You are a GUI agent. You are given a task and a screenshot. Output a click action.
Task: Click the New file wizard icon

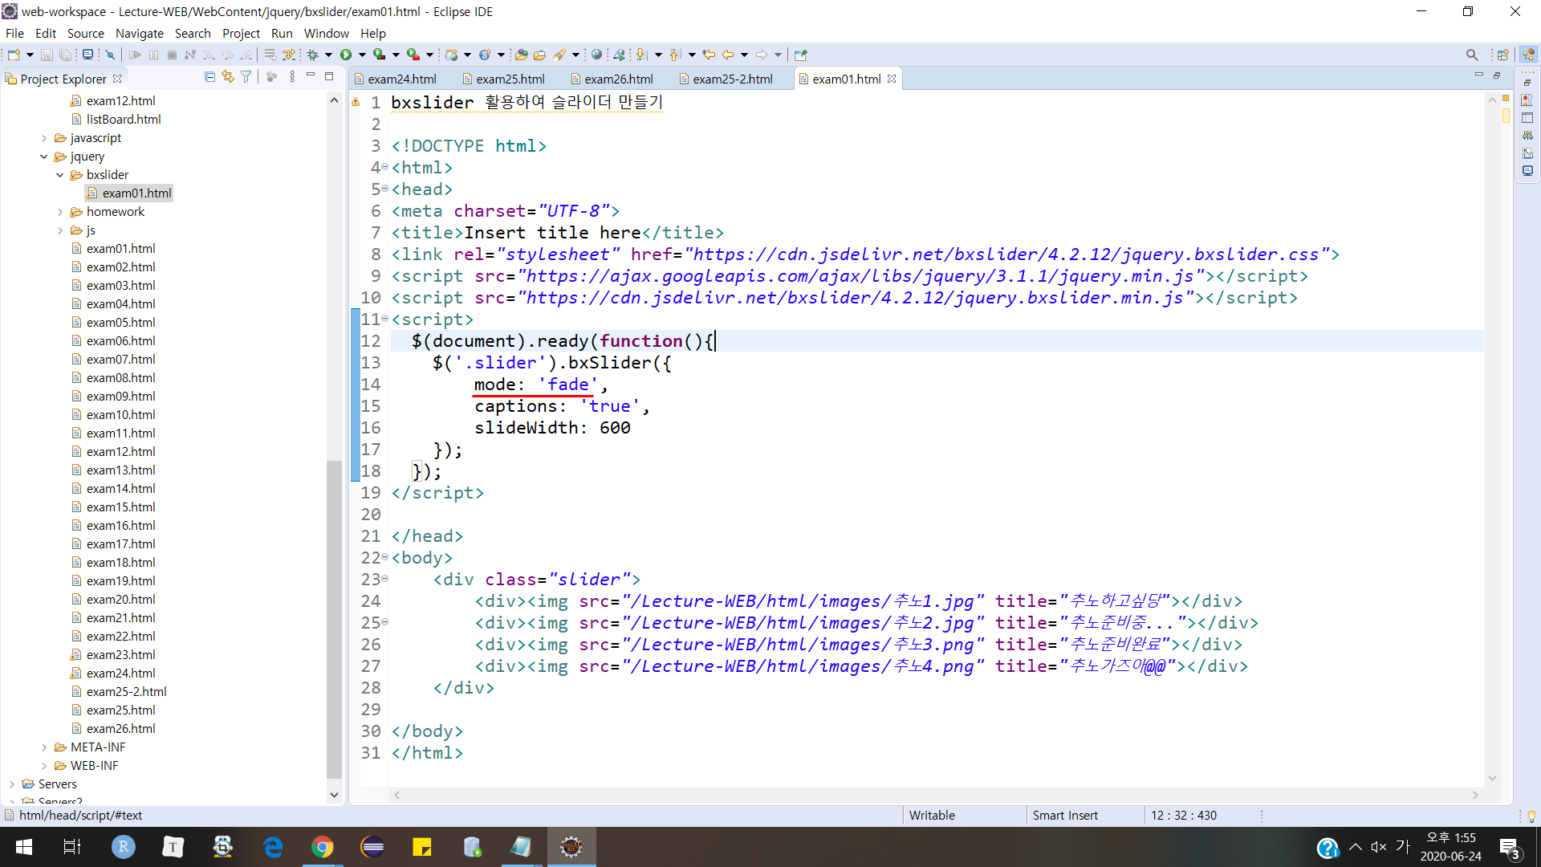coord(14,55)
